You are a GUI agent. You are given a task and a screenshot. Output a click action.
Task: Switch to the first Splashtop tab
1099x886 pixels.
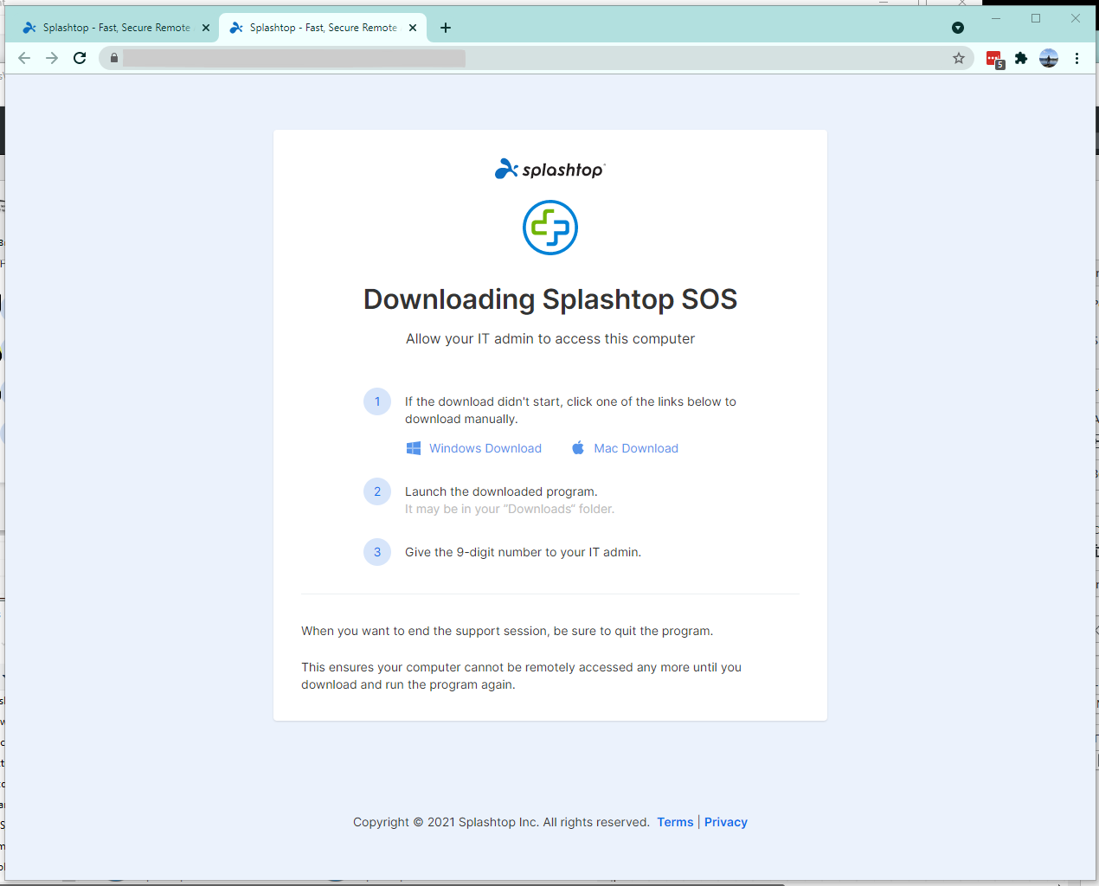[116, 28]
